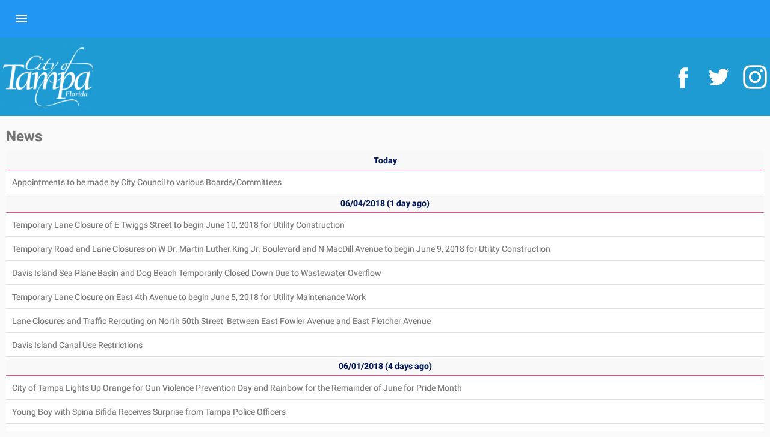This screenshot has width=770, height=437.
Task: Open Young Boy with Spina Bifida article
Action: click(385, 412)
